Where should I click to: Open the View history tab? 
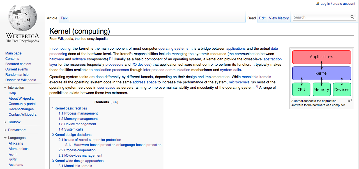(x=279, y=18)
